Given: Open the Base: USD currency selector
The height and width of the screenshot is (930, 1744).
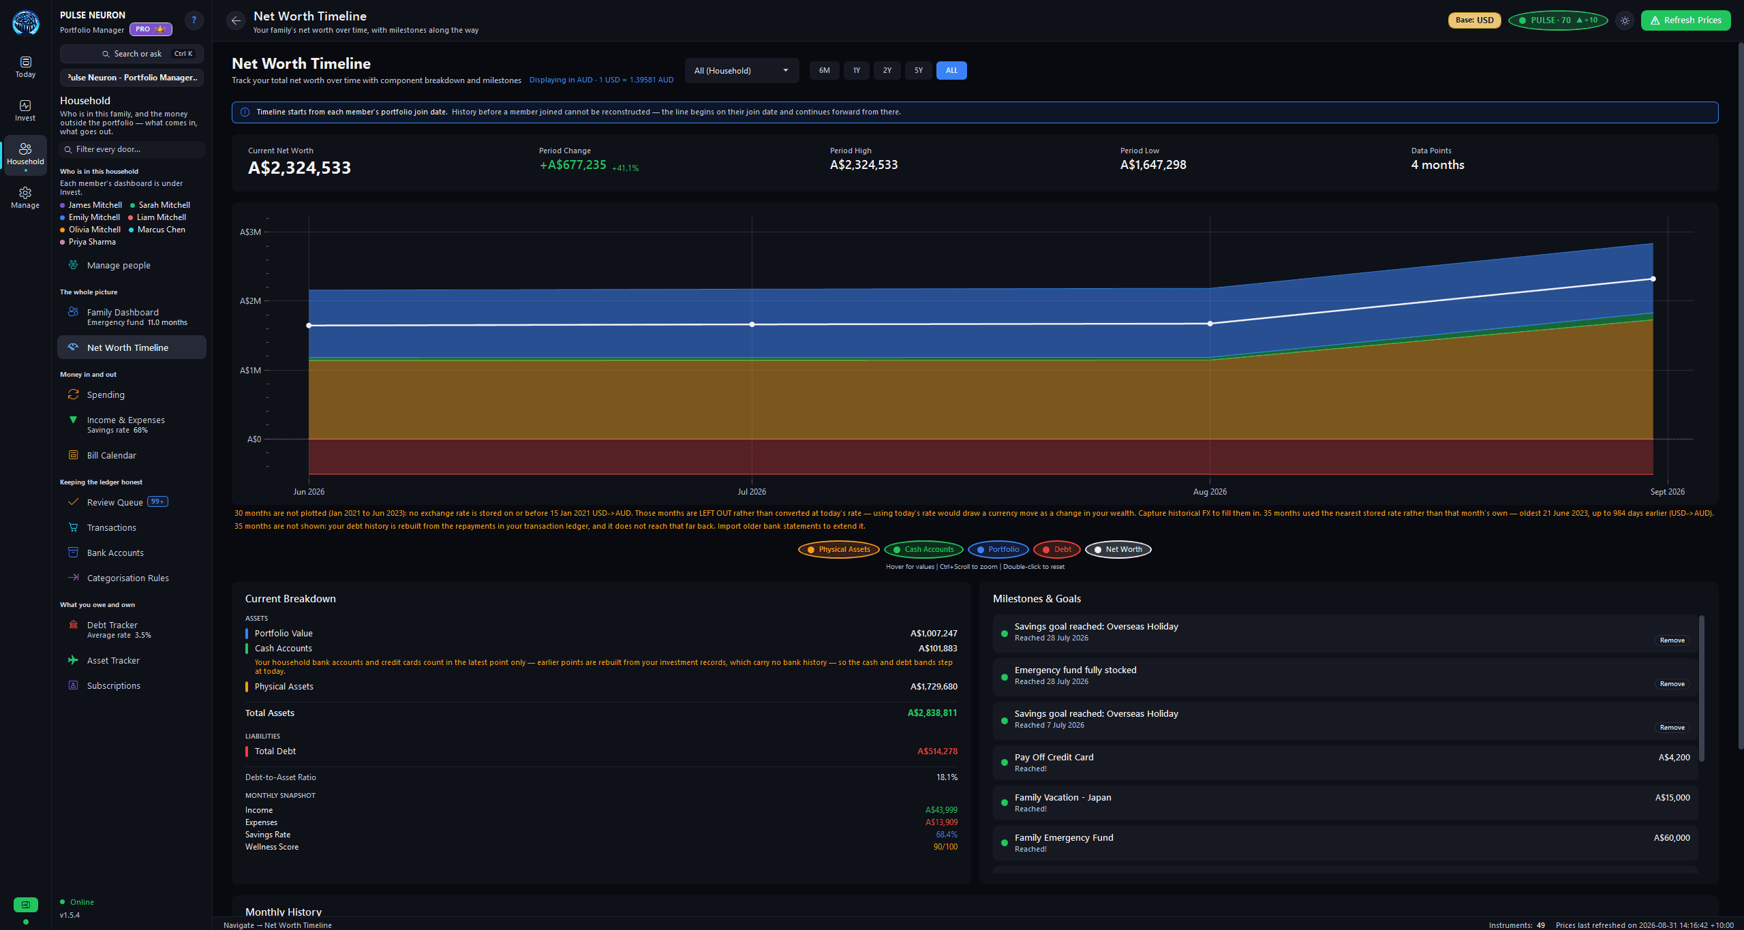Looking at the screenshot, I should pos(1474,20).
